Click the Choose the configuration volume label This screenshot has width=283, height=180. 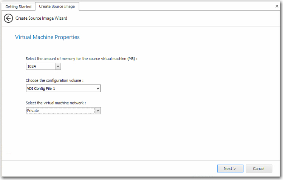pyautogui.click(x=54, y=80)
